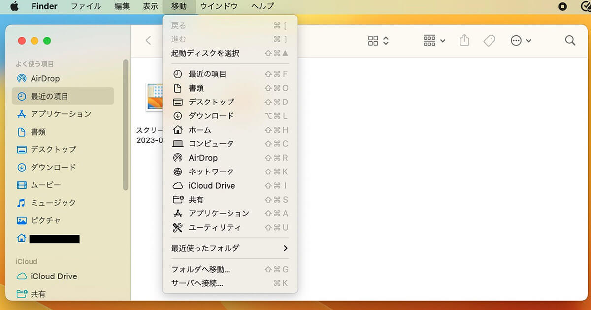Open the ヘルプ menu

[x=263, y=6]
